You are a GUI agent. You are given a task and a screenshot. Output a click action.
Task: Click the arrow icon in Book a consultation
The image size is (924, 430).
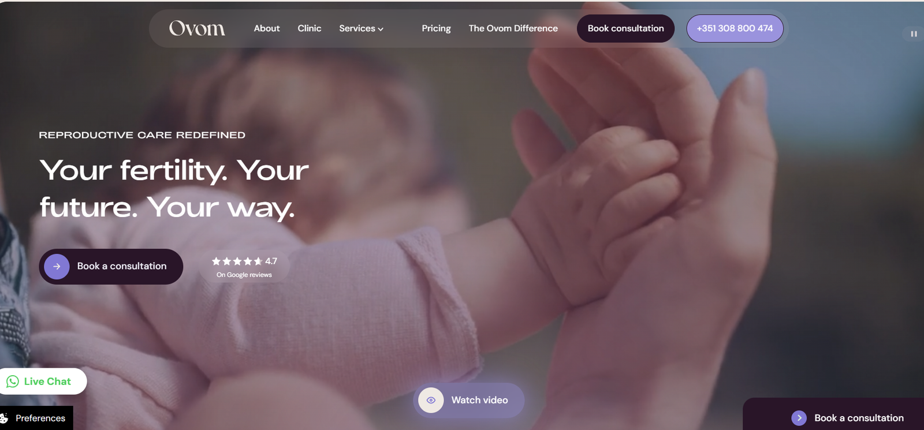pos(57,267)
